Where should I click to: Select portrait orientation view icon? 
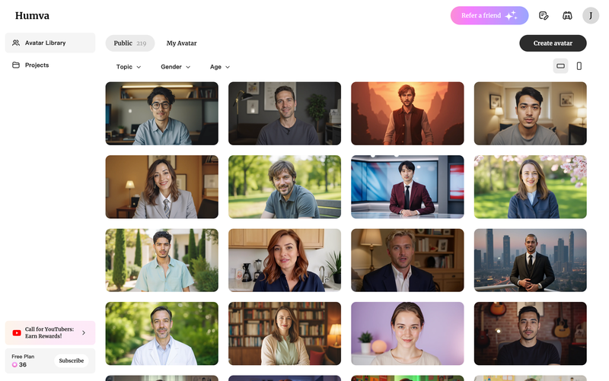point(579,66)
